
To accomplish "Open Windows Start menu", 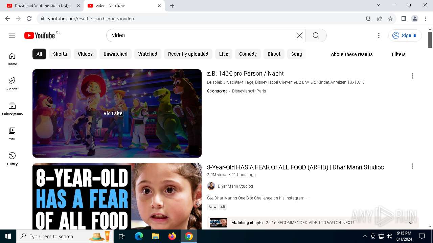I will pos(8,236).
